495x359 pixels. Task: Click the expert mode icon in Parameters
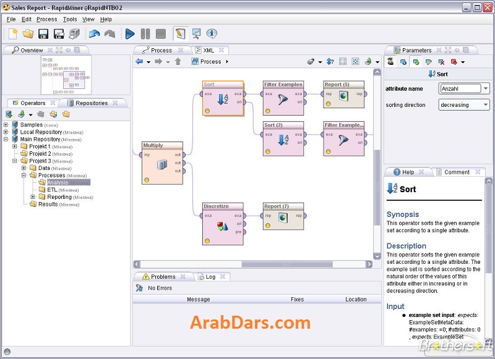[390, 61]
